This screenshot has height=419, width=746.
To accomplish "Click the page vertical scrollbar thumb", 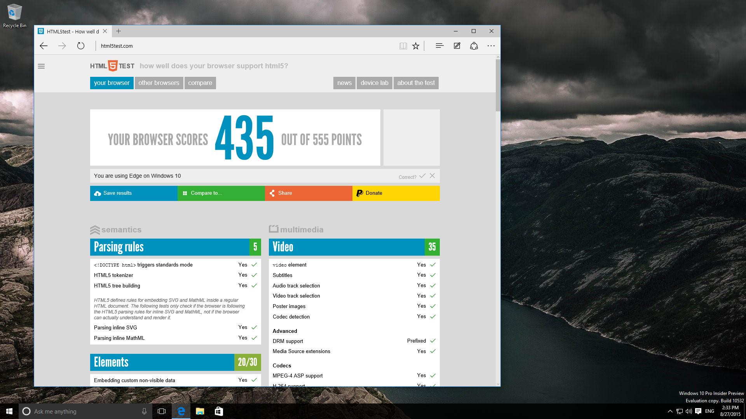I will point(498,85).
